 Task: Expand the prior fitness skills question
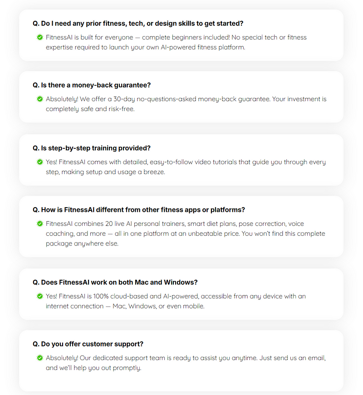tap(138, 24)
